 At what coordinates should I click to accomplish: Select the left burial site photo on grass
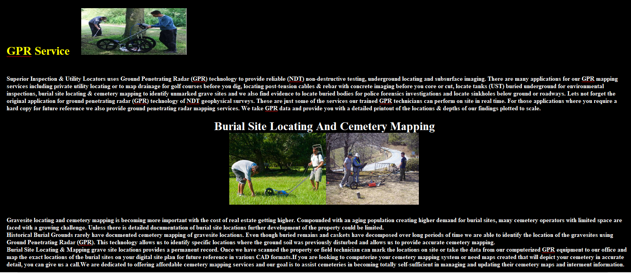[x=277, y=169]
